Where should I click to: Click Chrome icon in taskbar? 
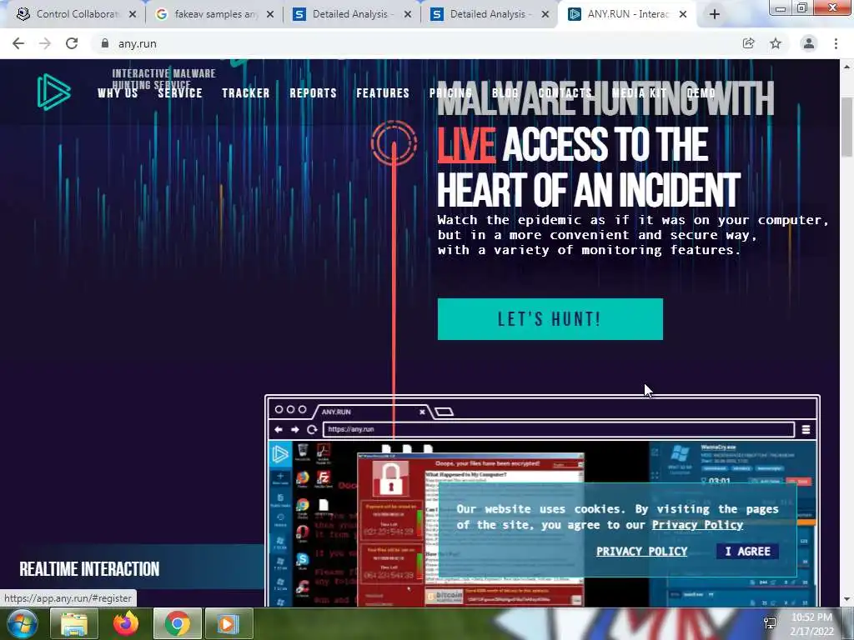[177, 623]
